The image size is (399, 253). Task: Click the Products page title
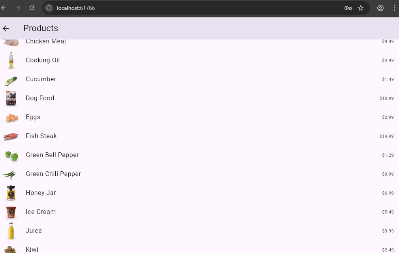coord(41,28)
